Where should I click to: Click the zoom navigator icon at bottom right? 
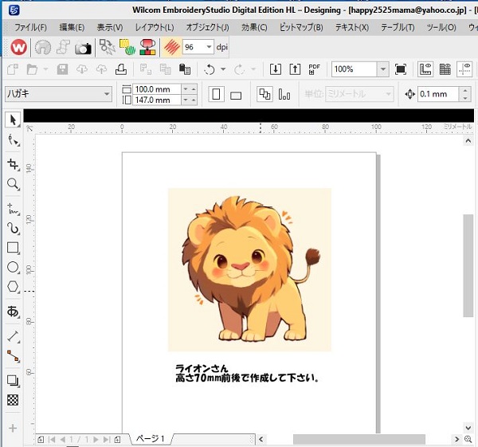click(468, 439)
